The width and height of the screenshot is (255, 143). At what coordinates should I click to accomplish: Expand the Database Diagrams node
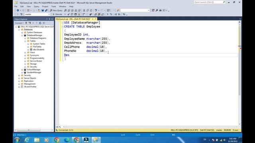[25, 38]
